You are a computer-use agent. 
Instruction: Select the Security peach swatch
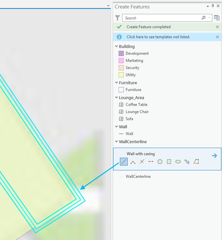[x=121, y=68]
